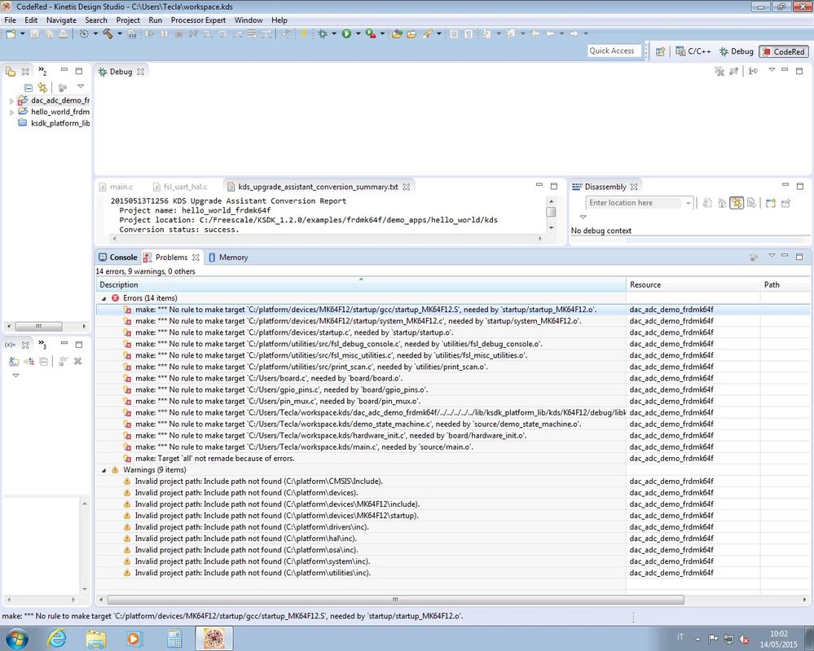814x651 pixels.
Task: Select the ksdk_platform_lib project
Action: click(60, 123)
